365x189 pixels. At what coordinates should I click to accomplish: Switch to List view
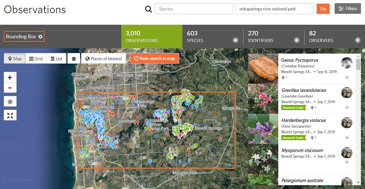56,59
